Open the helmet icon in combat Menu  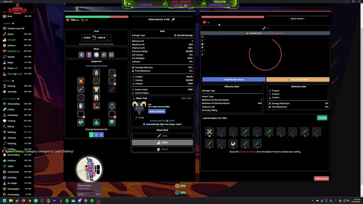click(x=82, y=55)
